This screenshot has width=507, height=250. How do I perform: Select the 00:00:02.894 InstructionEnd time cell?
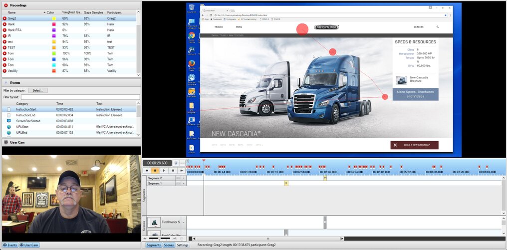click(65, 115)
